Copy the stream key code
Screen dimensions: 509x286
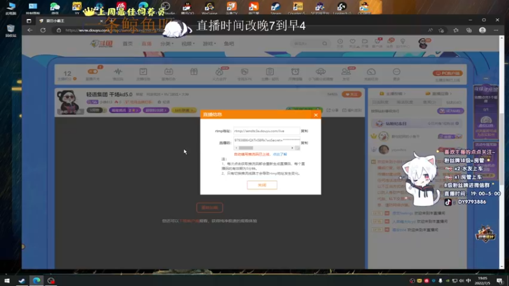click(304, 143)
